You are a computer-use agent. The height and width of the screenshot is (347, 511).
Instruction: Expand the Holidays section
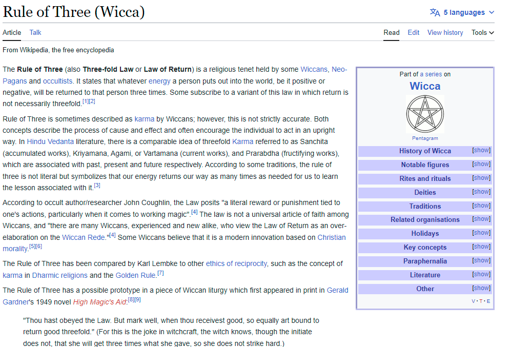click(x=481, y=233)
